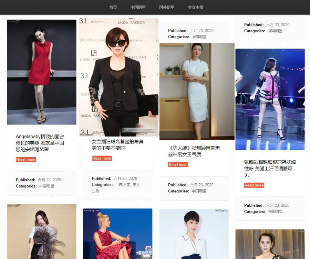Open the 女主播汪聪光着腿拍写真 article title
310x259 pixels.
(x=118, y=145)
